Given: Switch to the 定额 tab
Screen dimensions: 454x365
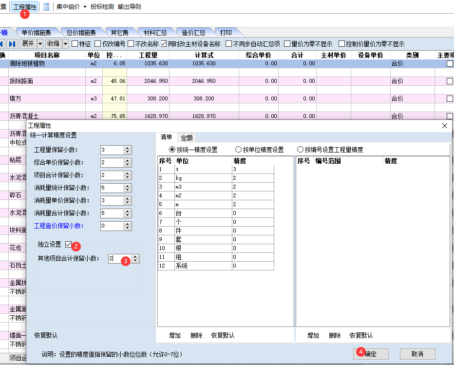Looking at the screenshot, I should [x=186, y=138].
